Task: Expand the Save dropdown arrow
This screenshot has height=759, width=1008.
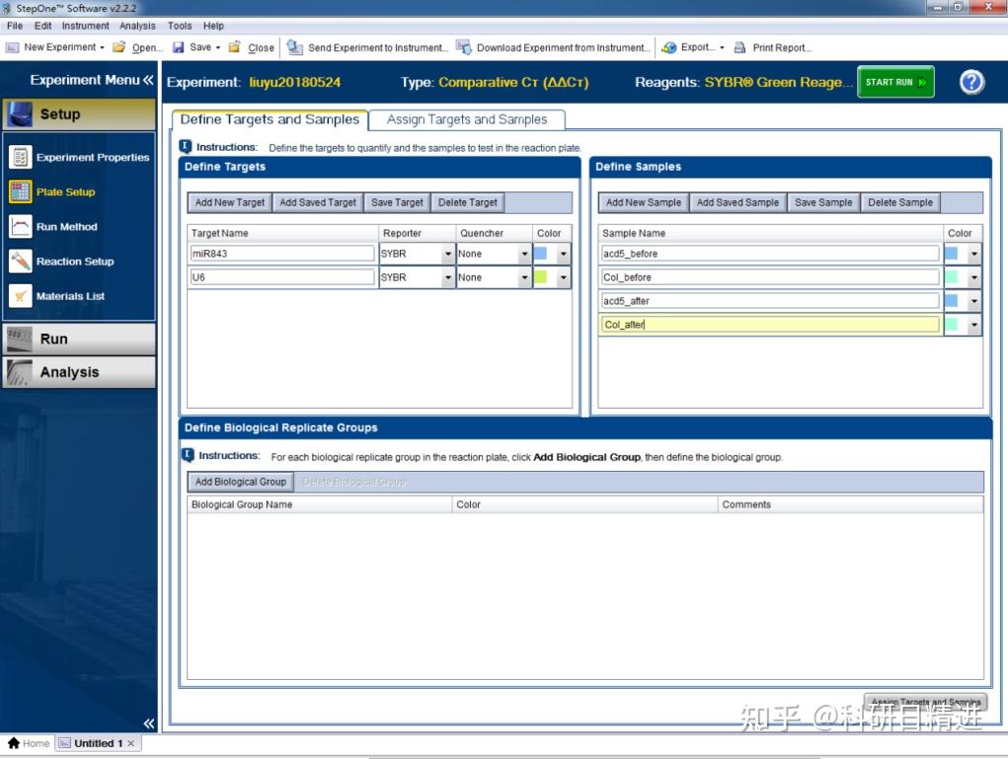Action: [x=217, y=47]
